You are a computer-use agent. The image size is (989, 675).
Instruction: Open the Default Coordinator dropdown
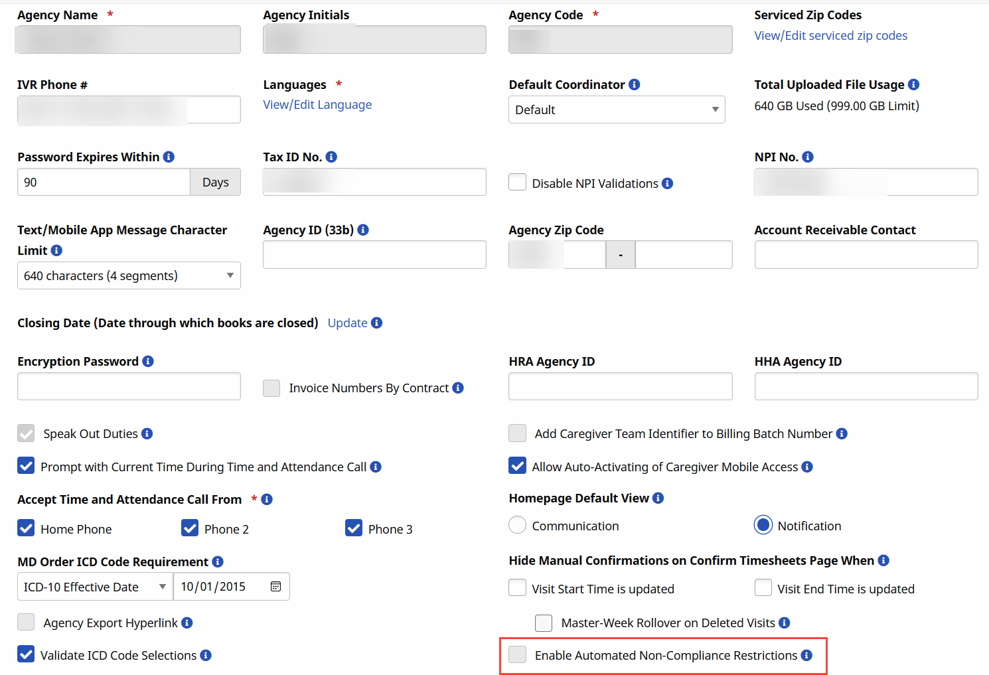(x=616, y=110)
